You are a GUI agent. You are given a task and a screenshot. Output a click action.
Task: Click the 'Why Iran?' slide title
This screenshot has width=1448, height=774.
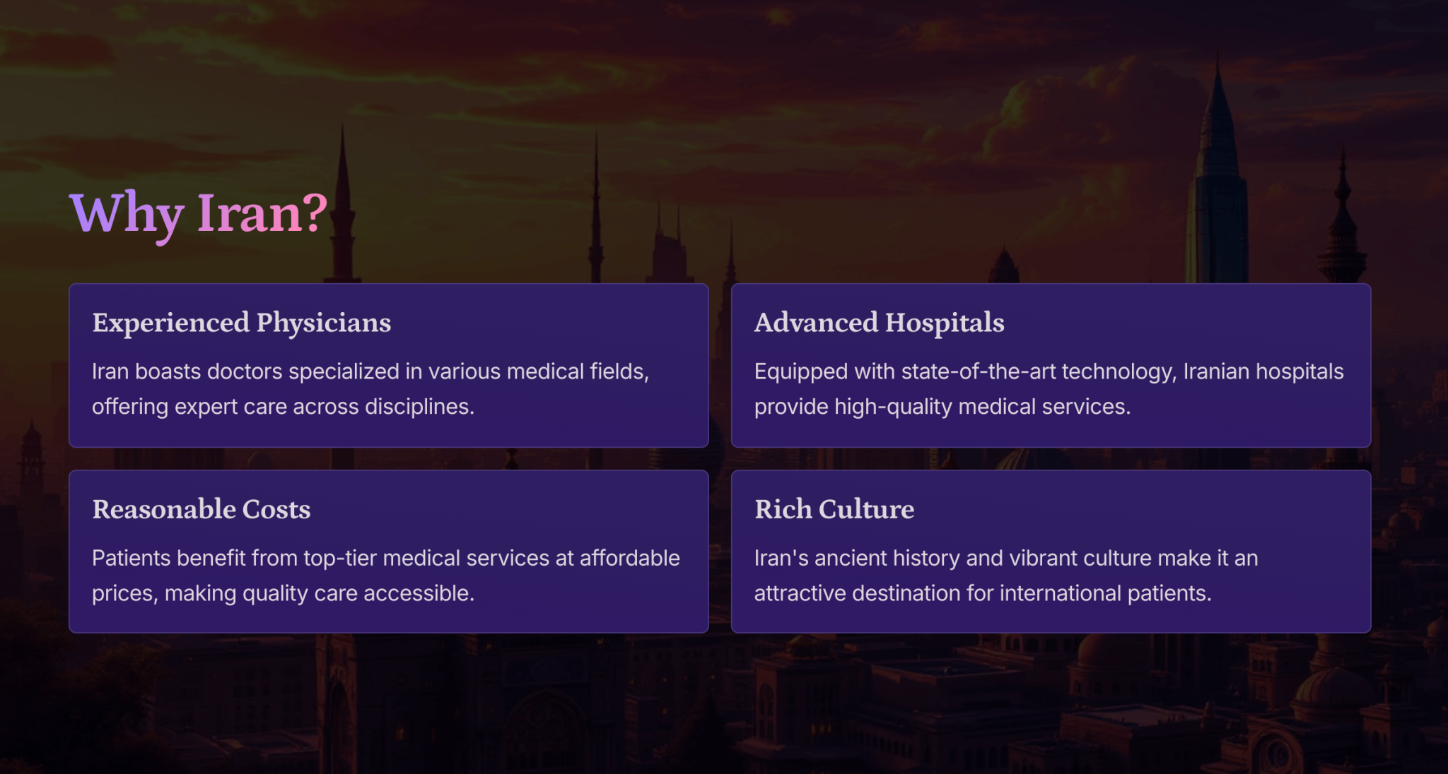(x=199, y=213)
